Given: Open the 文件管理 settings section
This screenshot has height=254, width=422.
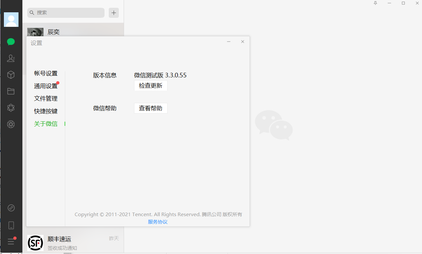Looking at the screenshot, I should tap(45, 98).
